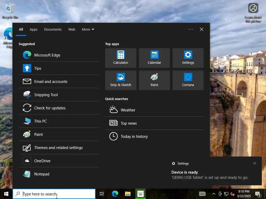Screen dimensions: 266x199
Task: Open Cortana tile in Top apps
Action: click(x=188, y=80)
